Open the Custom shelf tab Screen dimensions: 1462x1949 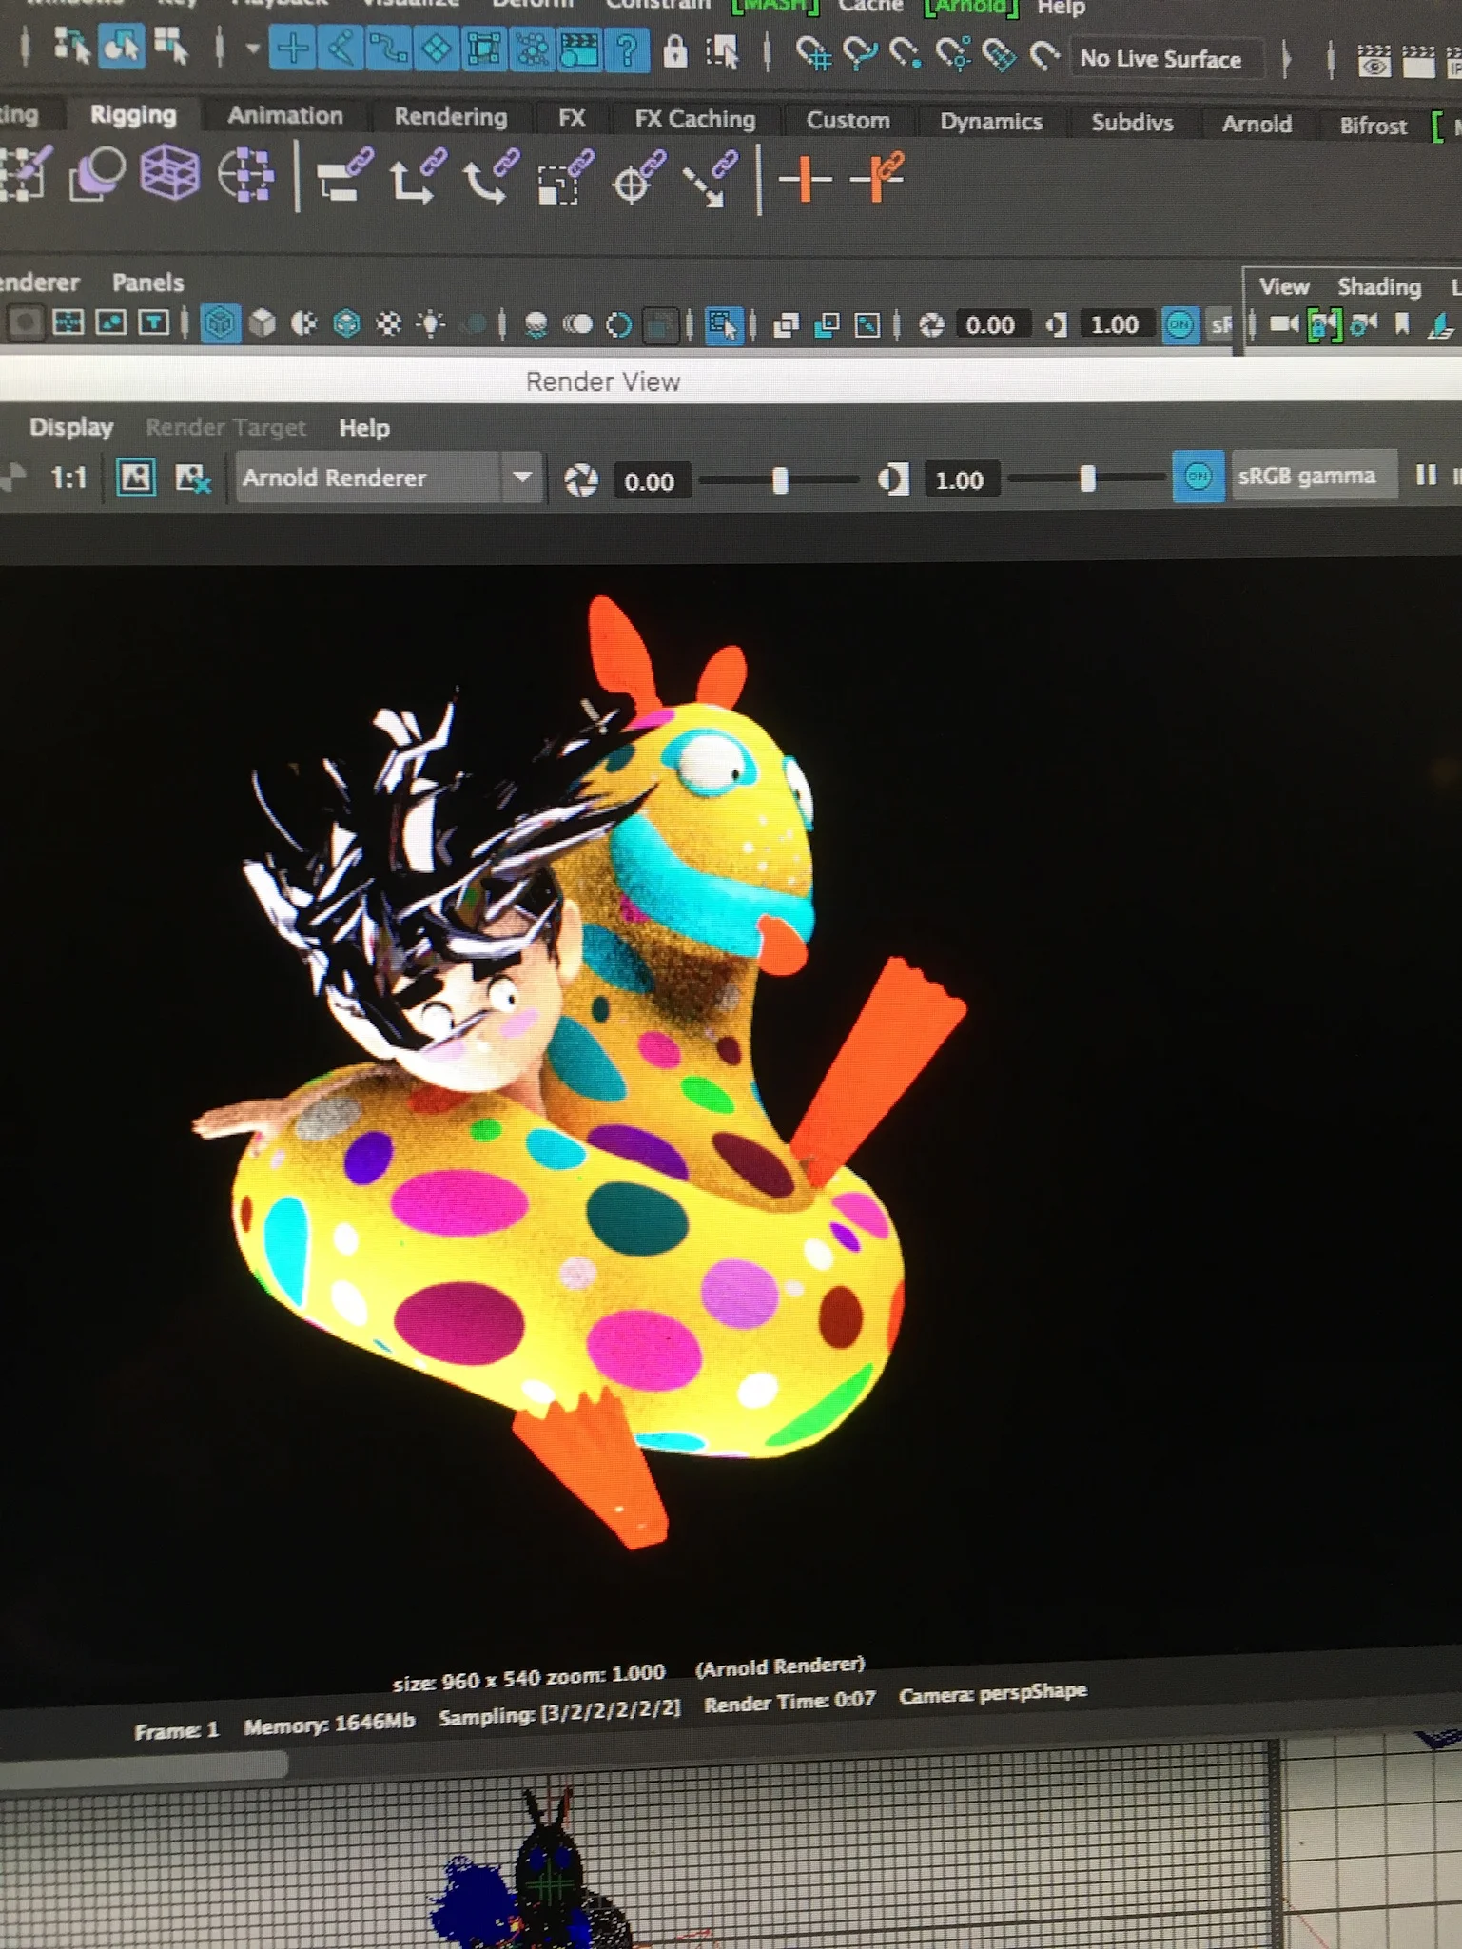point(848,121)
